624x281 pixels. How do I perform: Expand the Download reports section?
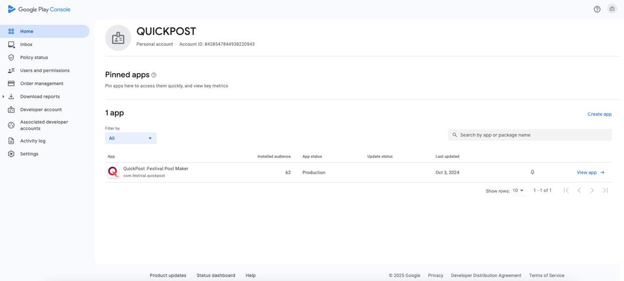[x=3, y=96]
